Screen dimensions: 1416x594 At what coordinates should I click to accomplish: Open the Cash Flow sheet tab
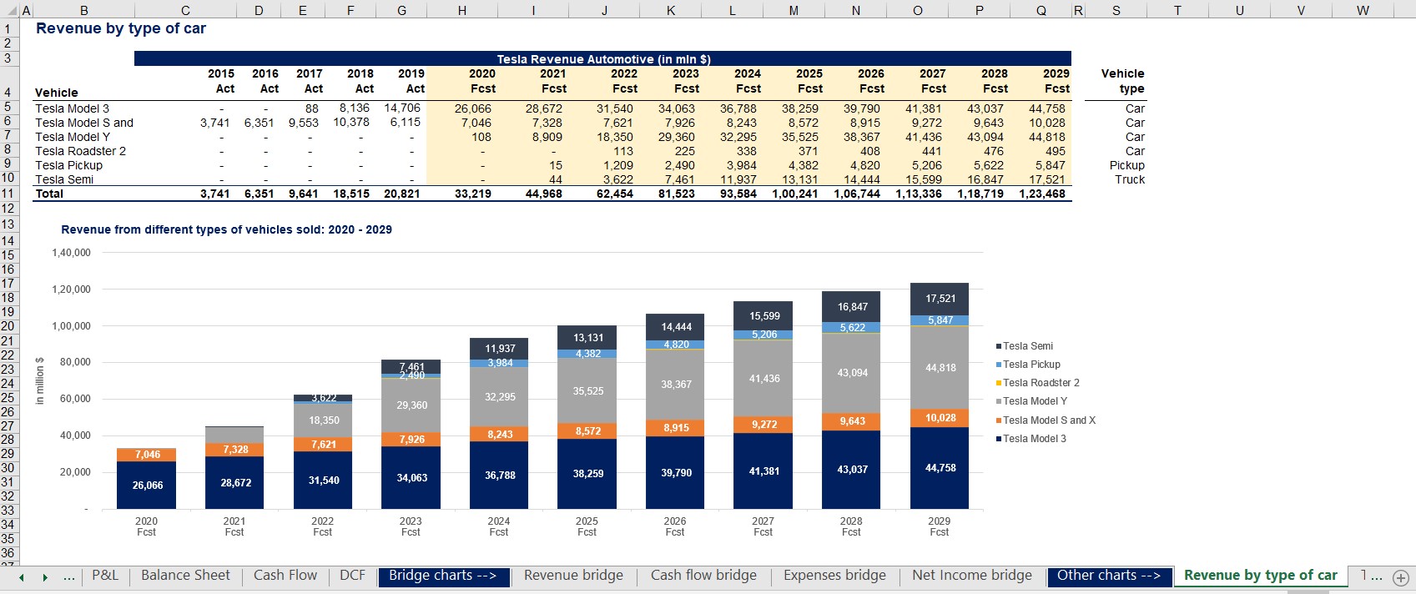point(285,576)
